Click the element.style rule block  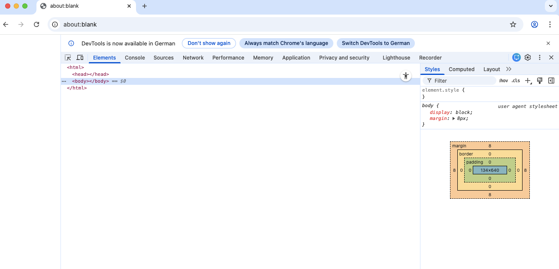click(490, 93)
